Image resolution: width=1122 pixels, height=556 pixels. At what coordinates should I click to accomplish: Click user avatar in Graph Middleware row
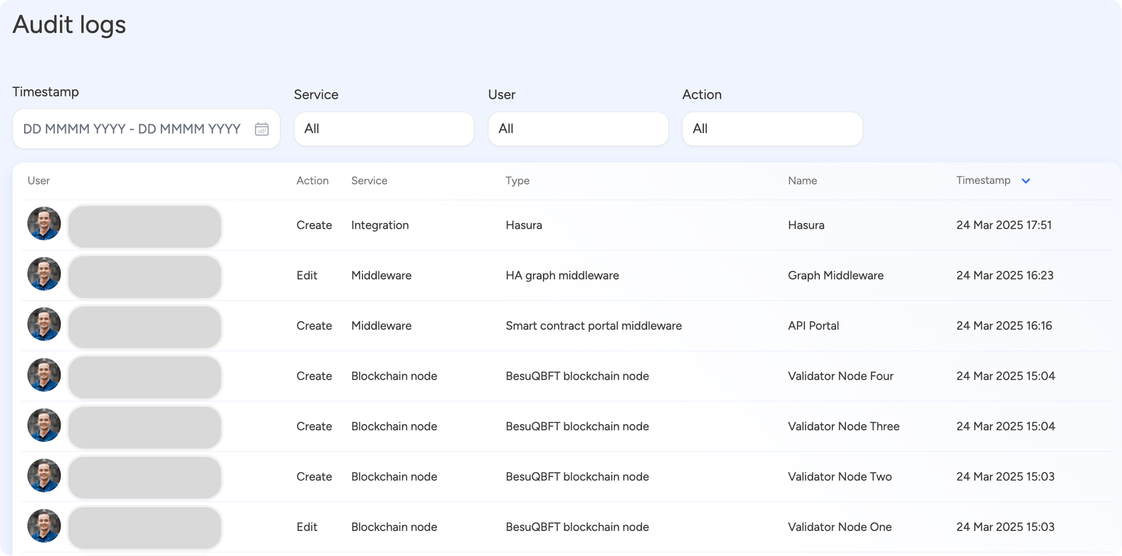pyautogui.click(x=44, y=274)
